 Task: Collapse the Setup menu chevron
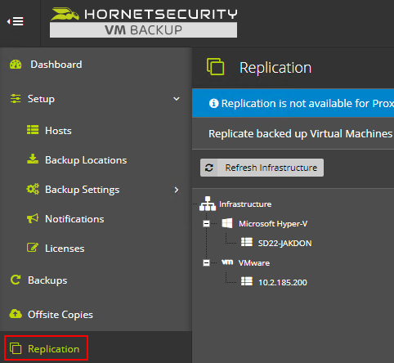[x=177, y=99]
